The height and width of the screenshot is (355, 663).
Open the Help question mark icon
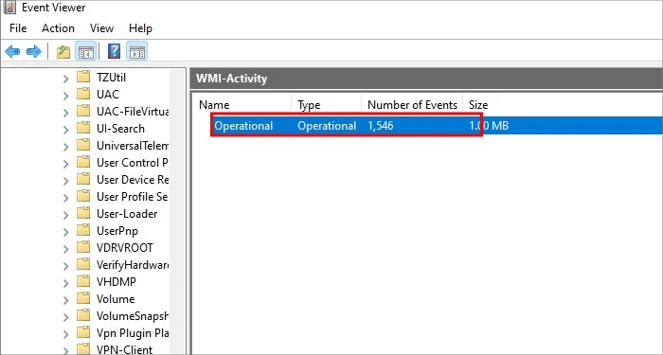coord(115,52)
